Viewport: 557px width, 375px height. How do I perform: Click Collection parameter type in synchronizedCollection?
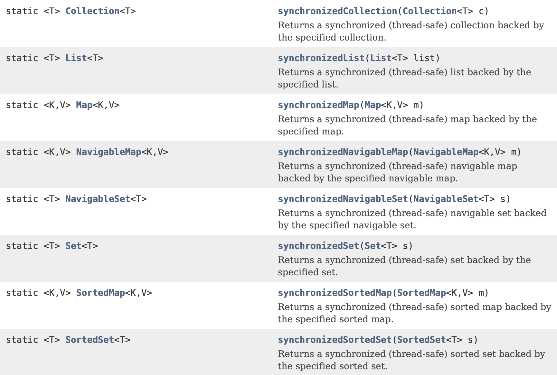click(x=430, y=11)
